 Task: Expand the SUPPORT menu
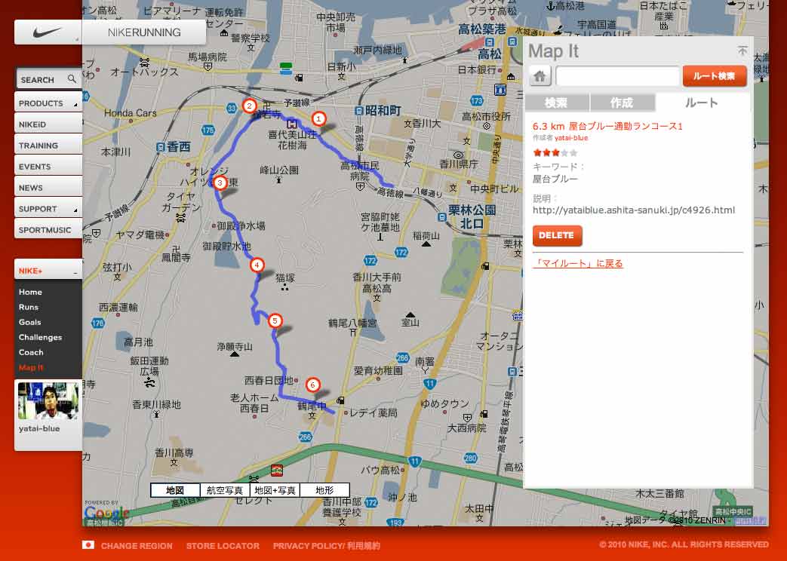click(48, 208)
